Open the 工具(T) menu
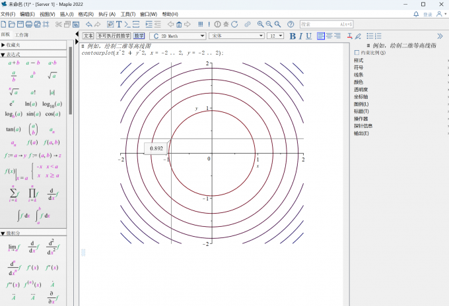This screenshot has width=449, height=306. pos(128,14)
